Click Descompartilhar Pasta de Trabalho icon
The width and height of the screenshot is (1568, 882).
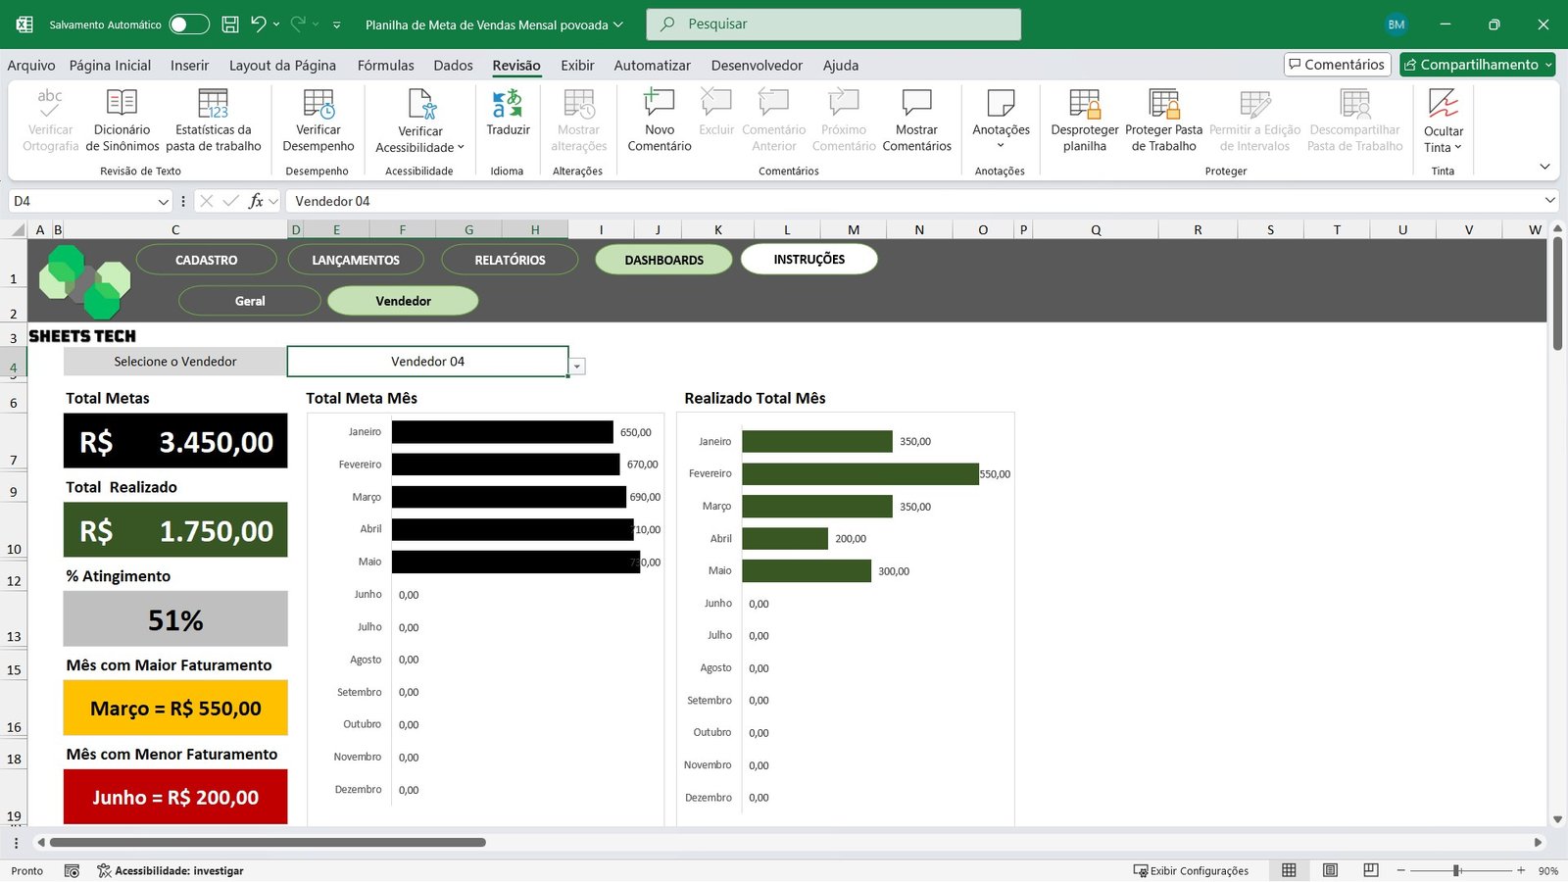[x=1354, y=102]
